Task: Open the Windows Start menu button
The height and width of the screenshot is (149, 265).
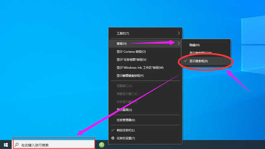Action: coord(6,145)
